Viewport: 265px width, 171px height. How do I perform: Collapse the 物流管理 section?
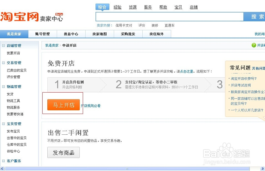(3, 86)
